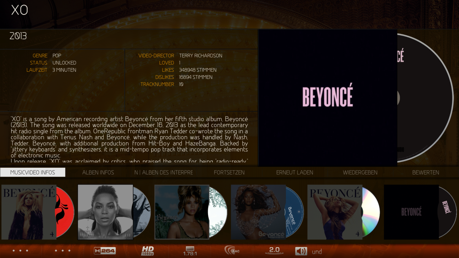This screenshot has height=258, width=459.
Task: Click the TRACKNUMBER label
Action: tap(157, 84)
